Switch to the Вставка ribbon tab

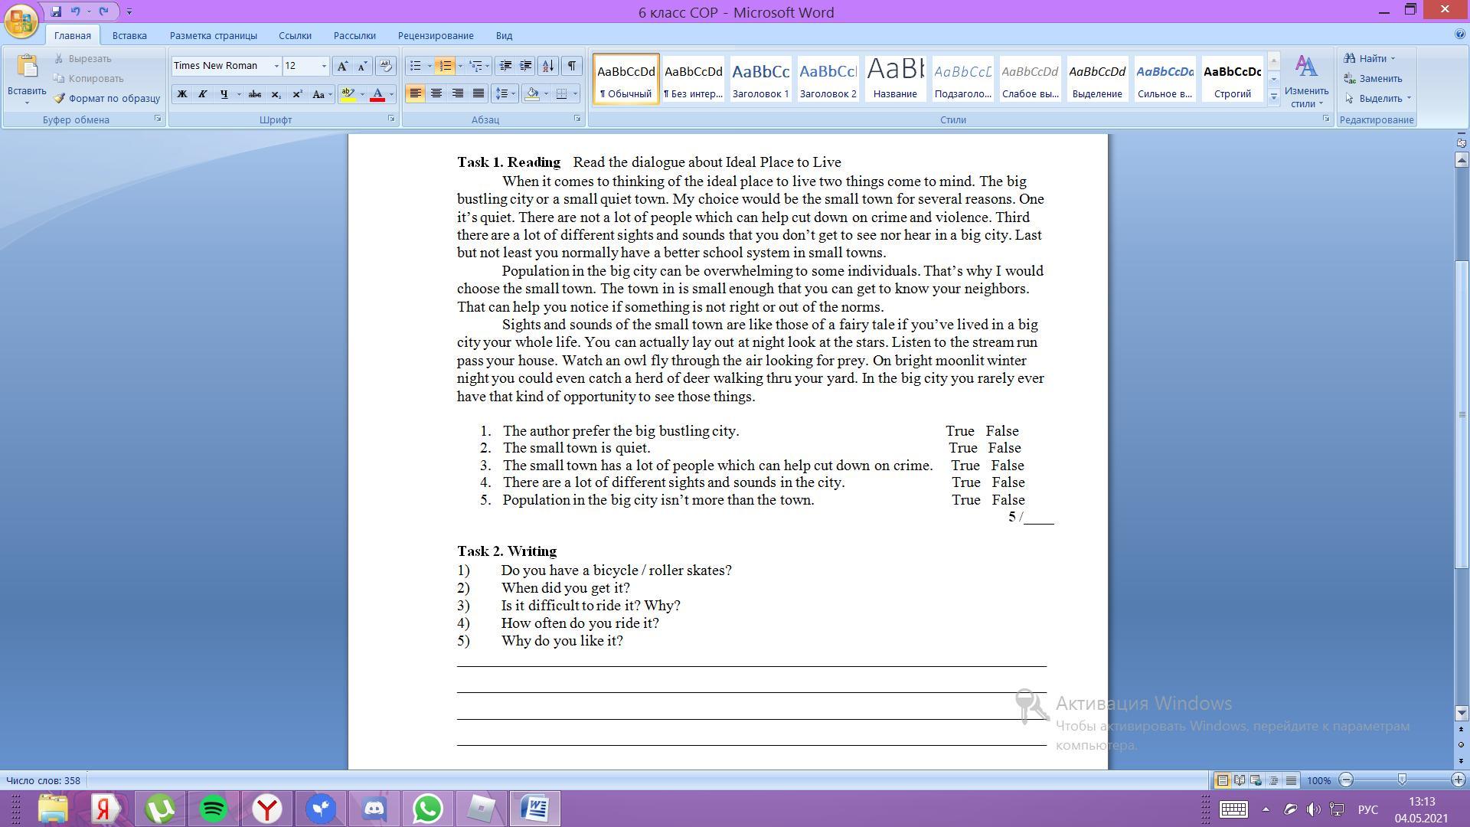[x=129, y=35]
